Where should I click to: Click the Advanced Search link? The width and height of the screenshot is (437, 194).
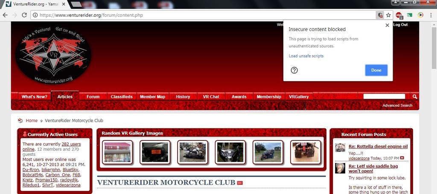coord(397,106)
